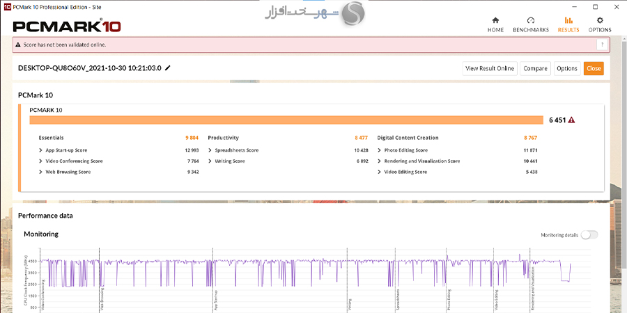The width and height of the screenshot is (627, 313).
Task: Go to the Home icon in navigation
Action: tap(495, 21)
